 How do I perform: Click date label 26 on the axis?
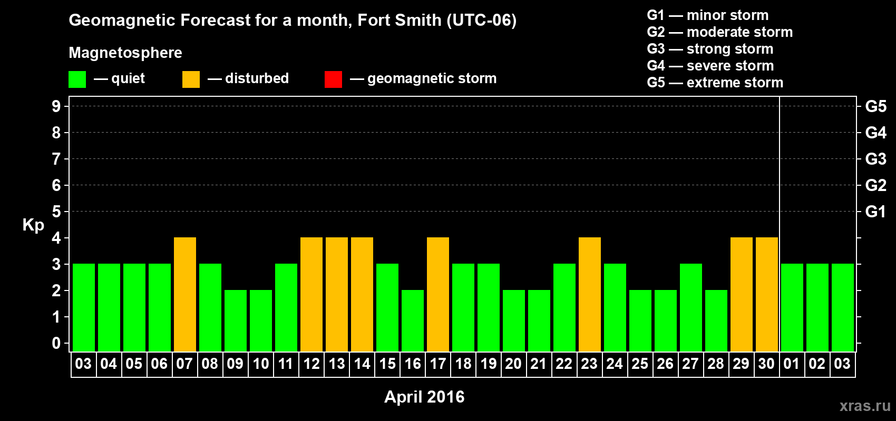click(665, 364)
